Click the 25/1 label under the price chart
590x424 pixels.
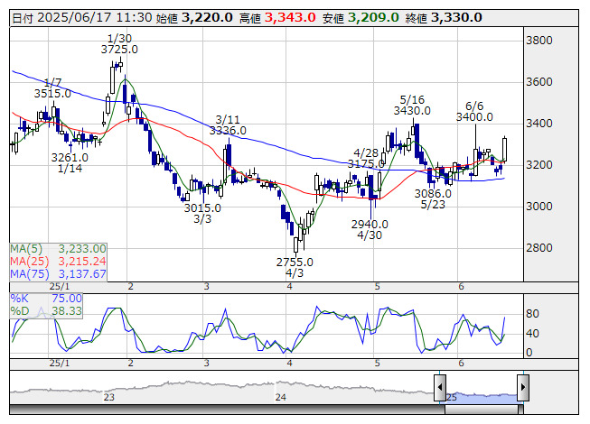[60, 287]
